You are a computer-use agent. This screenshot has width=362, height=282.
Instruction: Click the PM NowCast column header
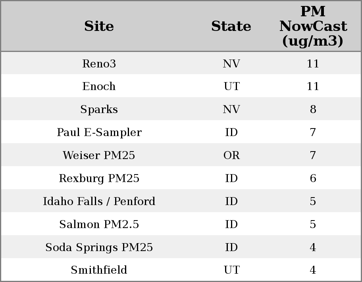pos(313,26)
